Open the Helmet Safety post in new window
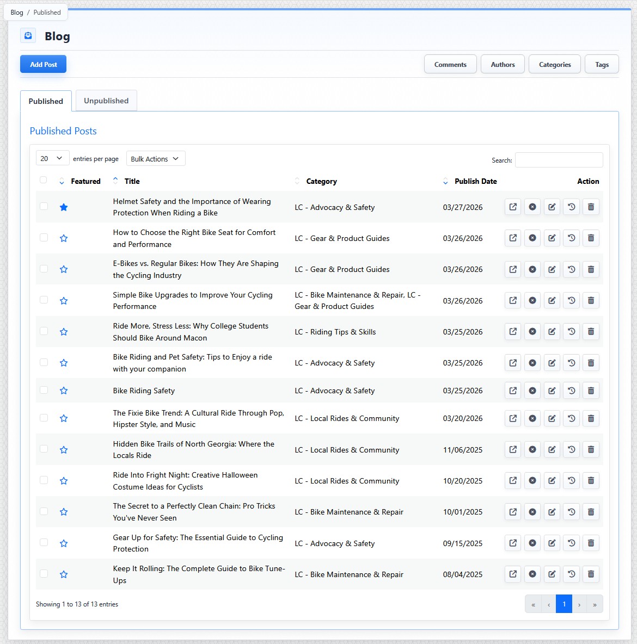The image size is (637, 644). click(x=513, y=207)
